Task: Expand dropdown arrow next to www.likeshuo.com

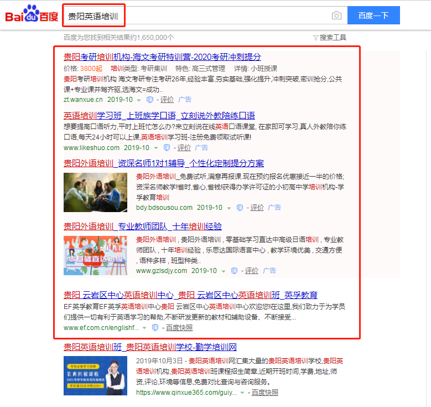Action: [156, 148]
